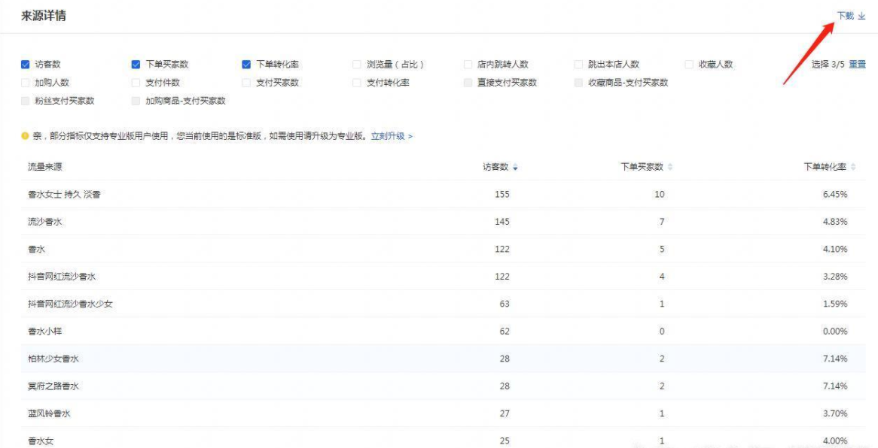Open the 立刻升级 upgrade link
This screenshot has width=878, height=448.
(x=388, y=138)
